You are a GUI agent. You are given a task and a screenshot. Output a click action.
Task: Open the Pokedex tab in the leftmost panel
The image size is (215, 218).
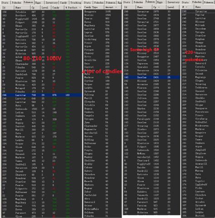[x=16, y=3]
